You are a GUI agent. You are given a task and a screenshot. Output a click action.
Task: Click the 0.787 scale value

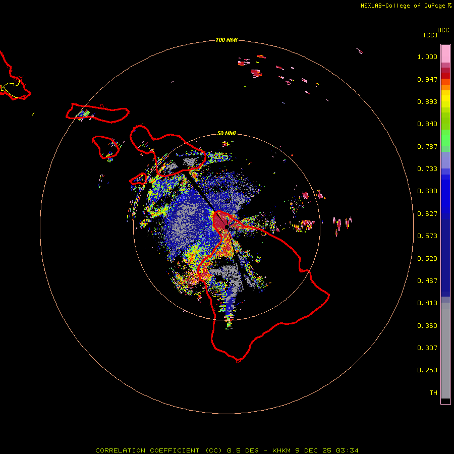point(427,146)
